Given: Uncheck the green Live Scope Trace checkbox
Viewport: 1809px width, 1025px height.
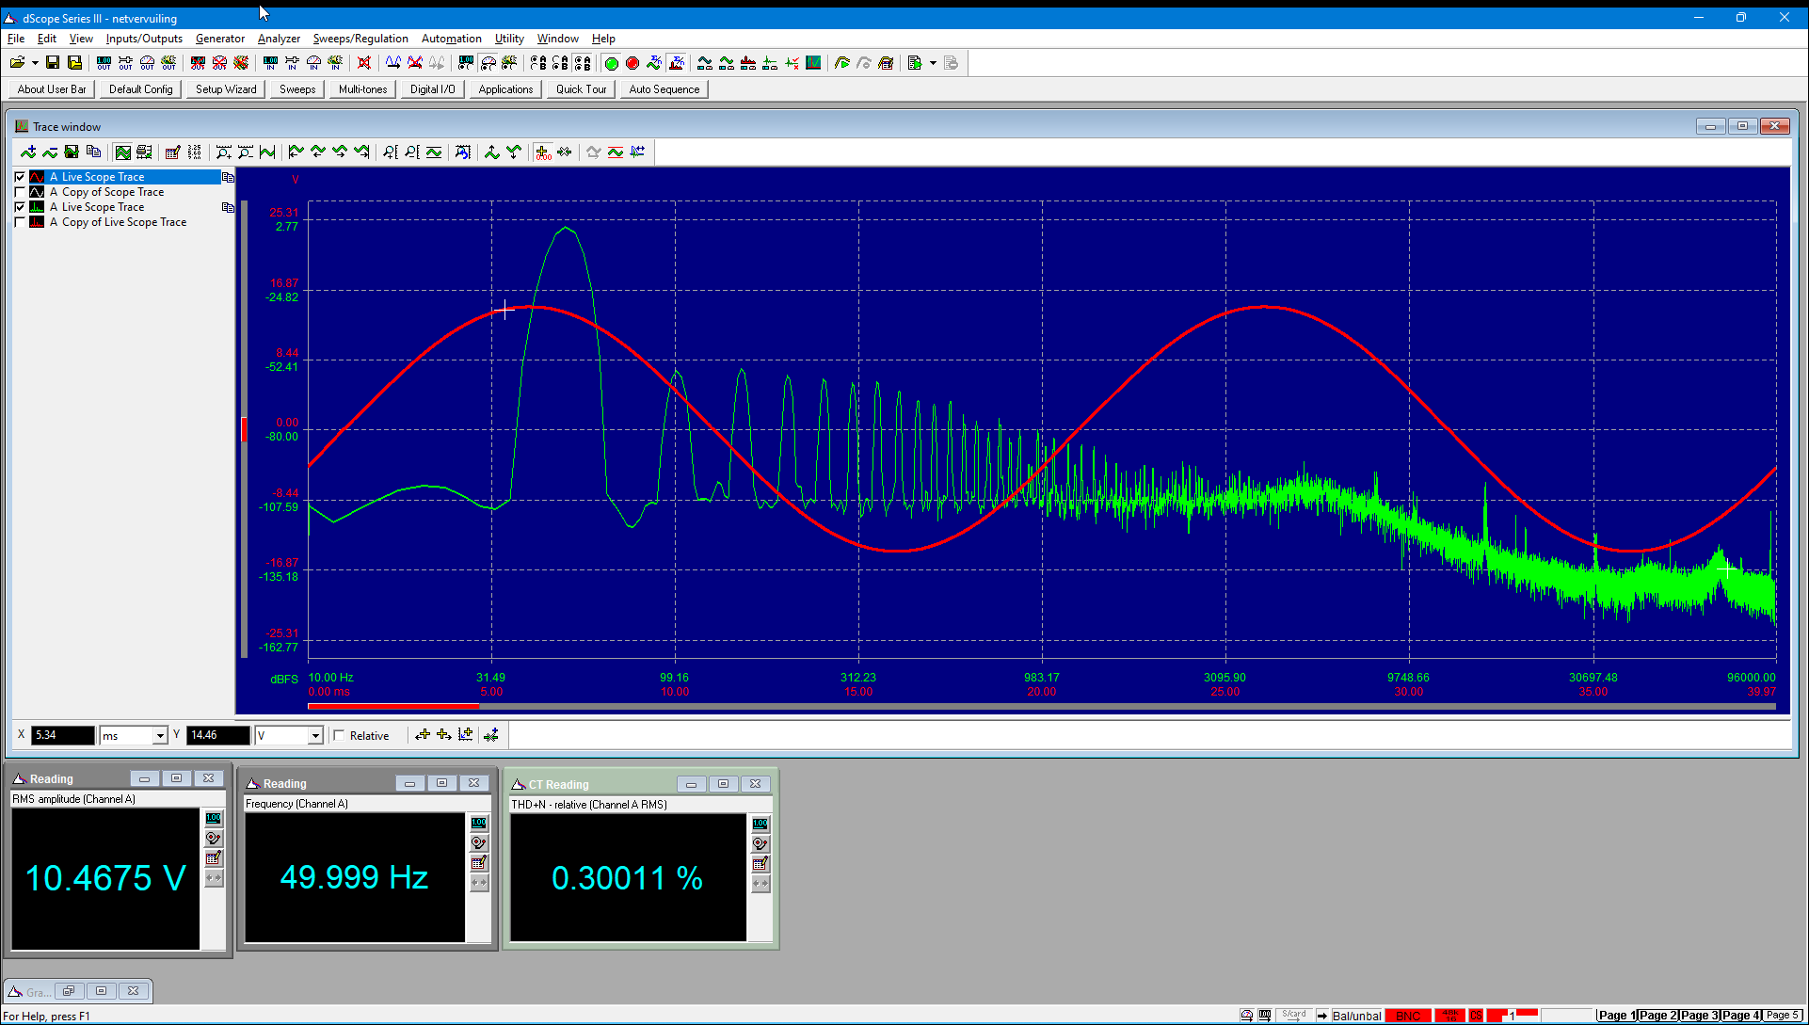Looking at the screenshot, I should 20,207.
